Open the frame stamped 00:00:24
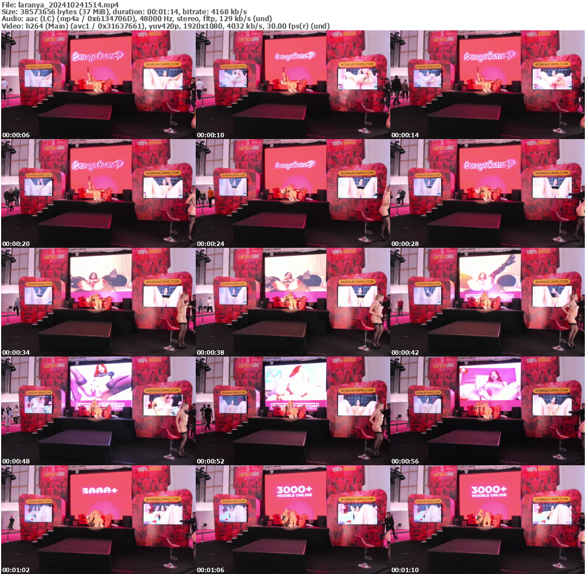This screenshot has width=586, height=574. pyautogui.click(x=292, y=193)
